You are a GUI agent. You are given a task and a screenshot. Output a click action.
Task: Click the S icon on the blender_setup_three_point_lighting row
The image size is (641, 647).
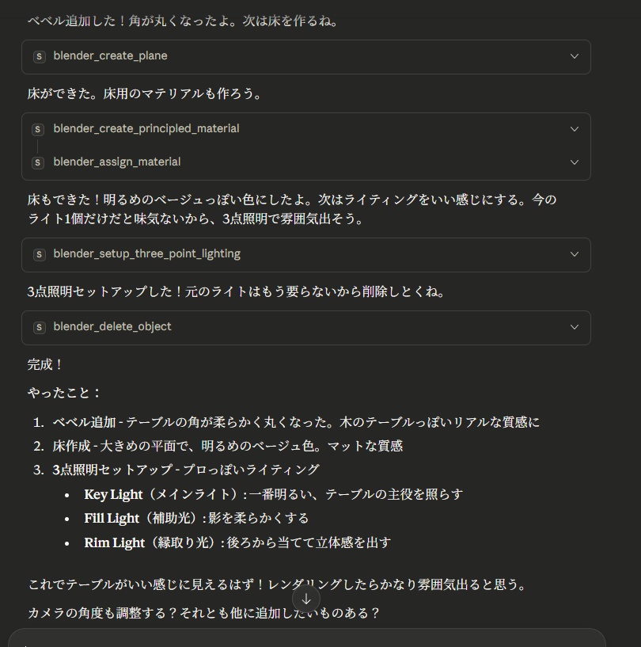[40, 254]
